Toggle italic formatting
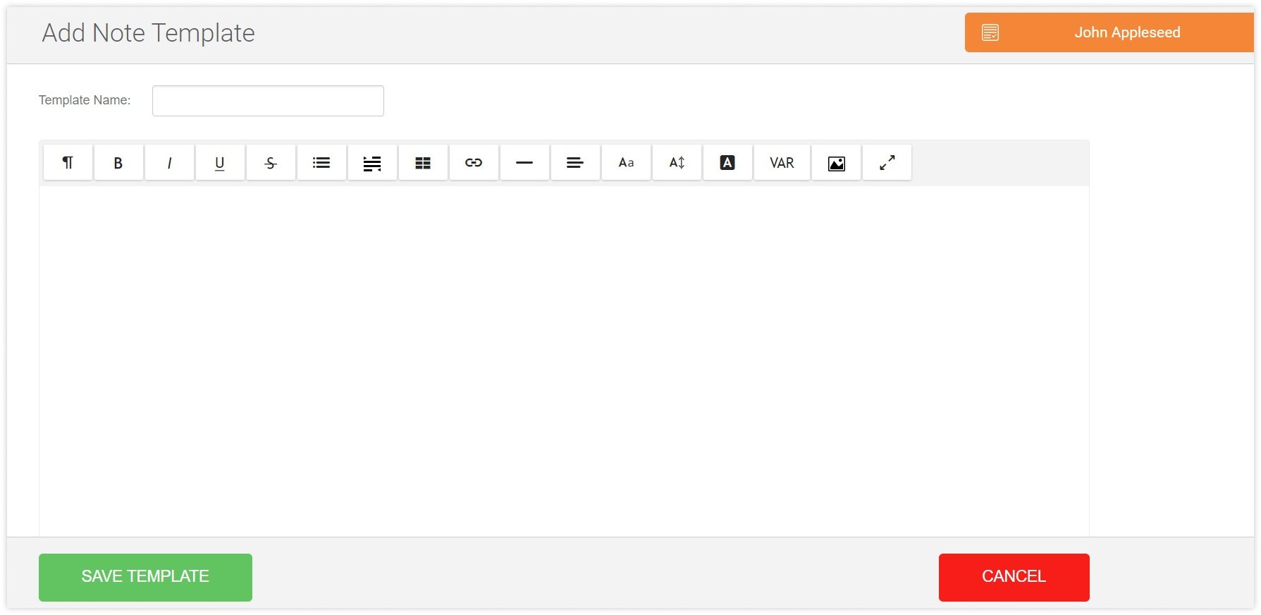 click(x=169, y=163)
